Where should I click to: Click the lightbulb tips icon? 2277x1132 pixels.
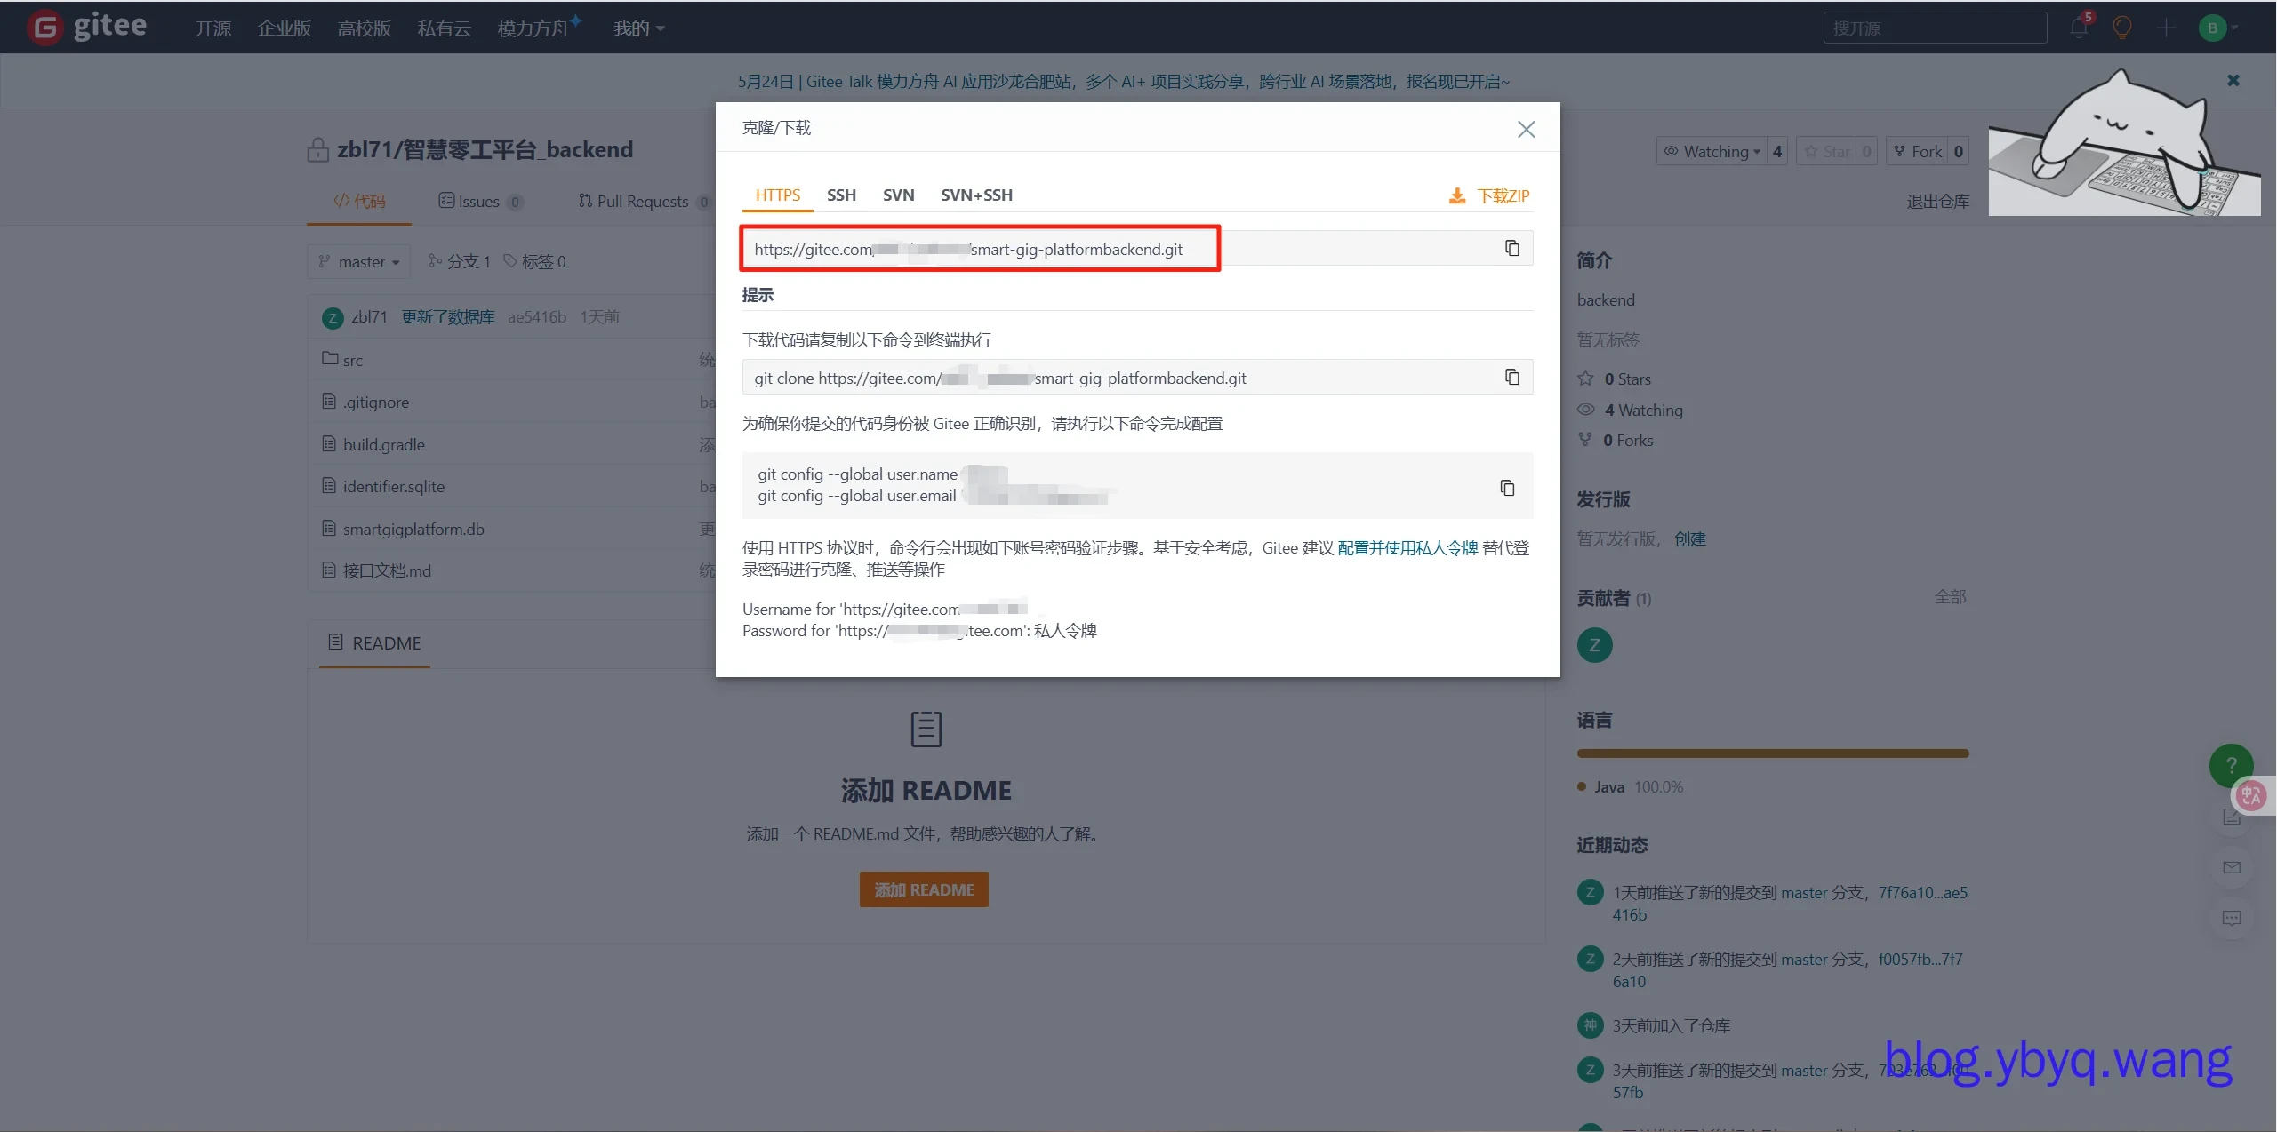coord(2122,28)
